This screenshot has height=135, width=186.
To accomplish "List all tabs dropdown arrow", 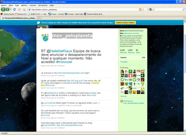I will point(185,18).
